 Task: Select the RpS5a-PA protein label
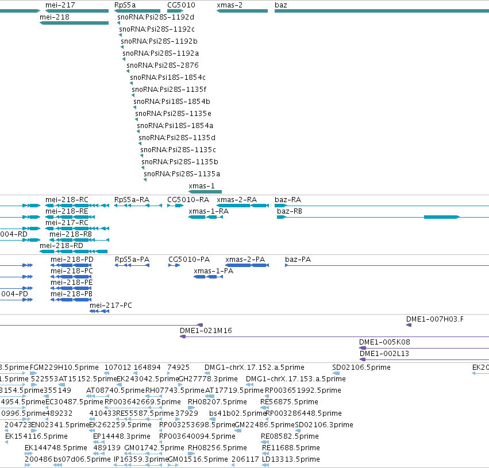pyautogui.click(x=132, y=260)
